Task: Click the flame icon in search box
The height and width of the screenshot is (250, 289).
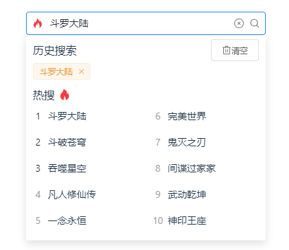Action: 38,23
